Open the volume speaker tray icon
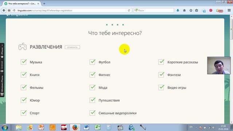 [214, 128]
